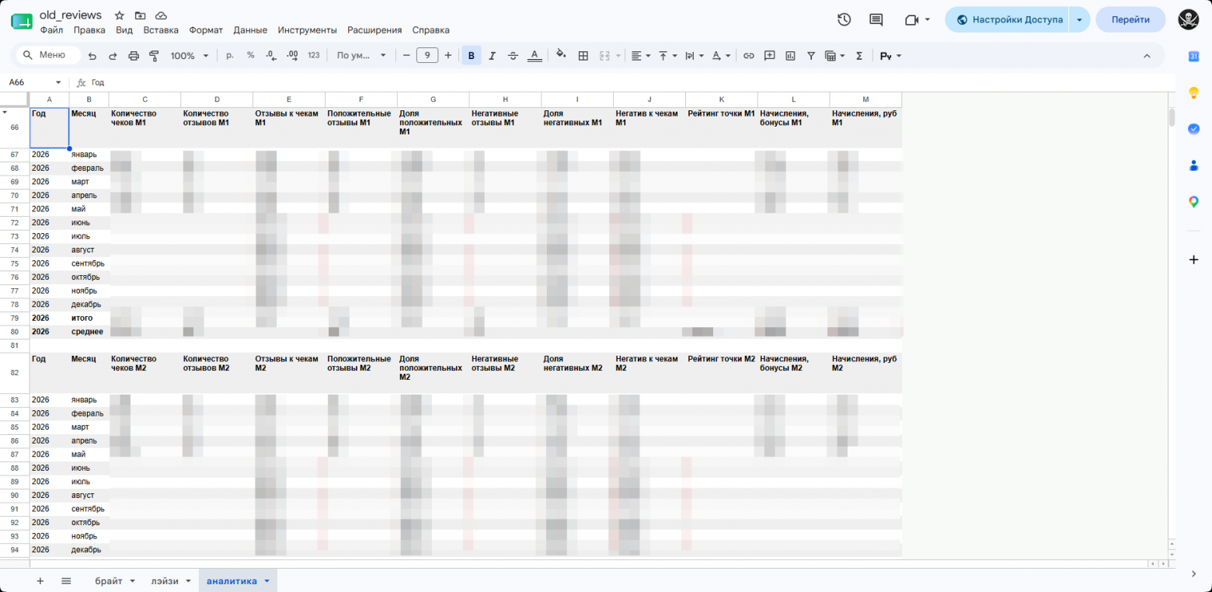This screenshot has height=592, width=1212.
Task: Move document via folder icon
Action: (x=140, y=16)
